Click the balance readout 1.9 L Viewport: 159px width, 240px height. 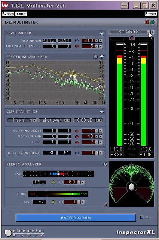(39, 182)
